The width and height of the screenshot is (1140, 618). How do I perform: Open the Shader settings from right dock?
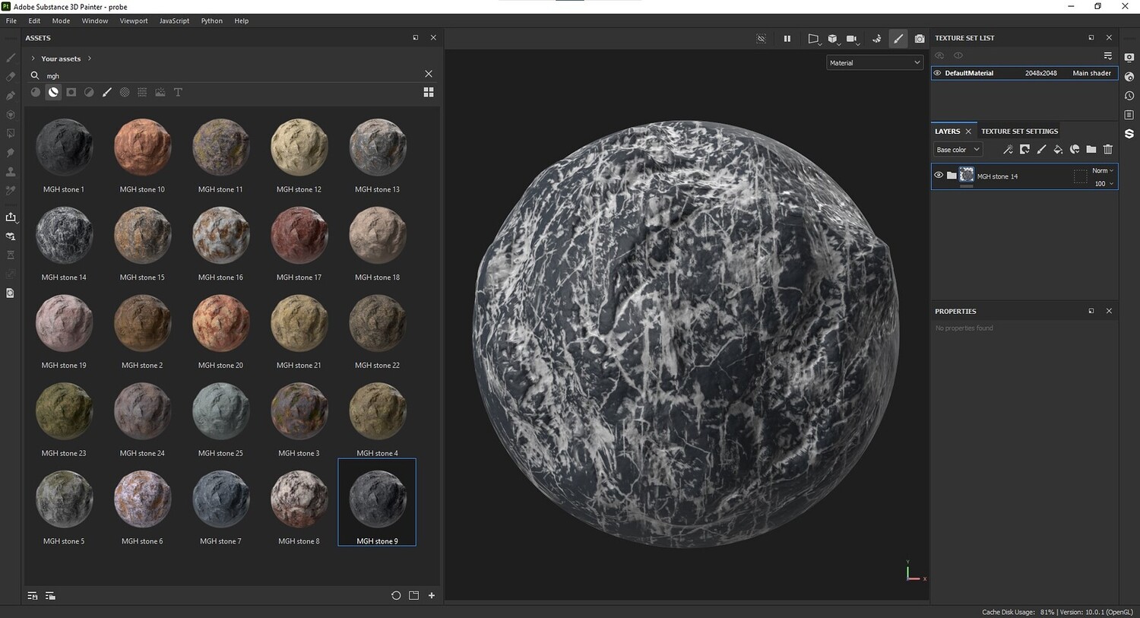pyautogui.click(x=1129, y=77)
